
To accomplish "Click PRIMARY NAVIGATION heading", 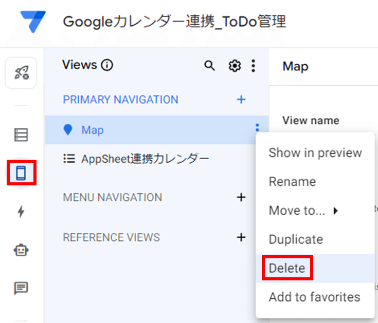I will pyautogui.click(x=120, y=100).
